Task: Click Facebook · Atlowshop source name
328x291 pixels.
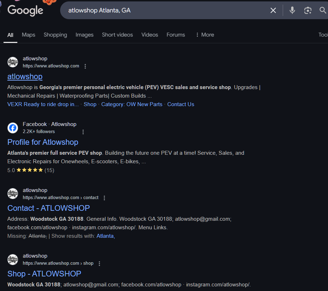Action: pos(50,124)
